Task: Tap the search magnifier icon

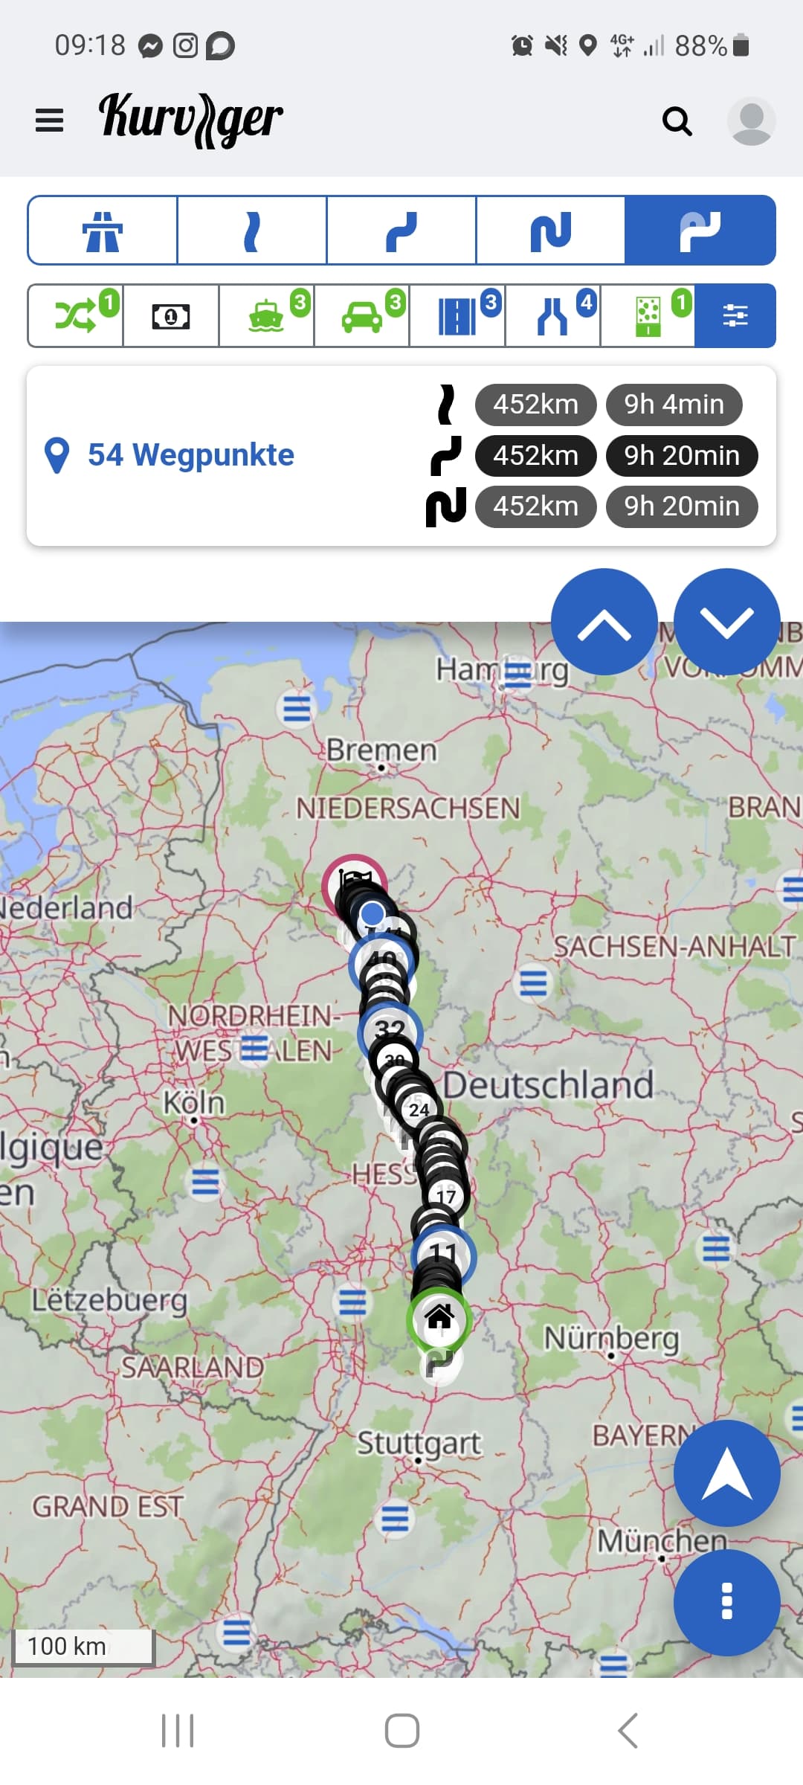Action: pos(677,120)
